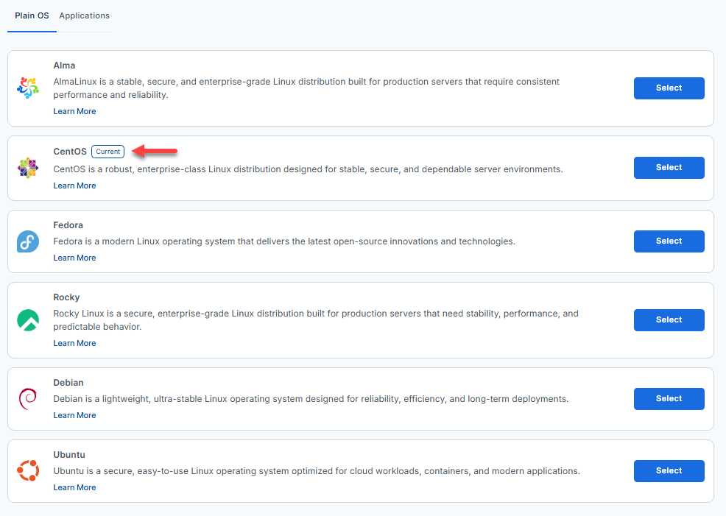Select the Ubuntu operating system
Screen dimensions: 726x516
(x=669, y=470)
